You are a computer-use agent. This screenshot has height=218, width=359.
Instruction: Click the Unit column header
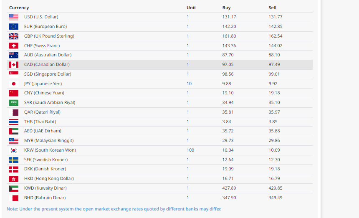click(191, 8)
